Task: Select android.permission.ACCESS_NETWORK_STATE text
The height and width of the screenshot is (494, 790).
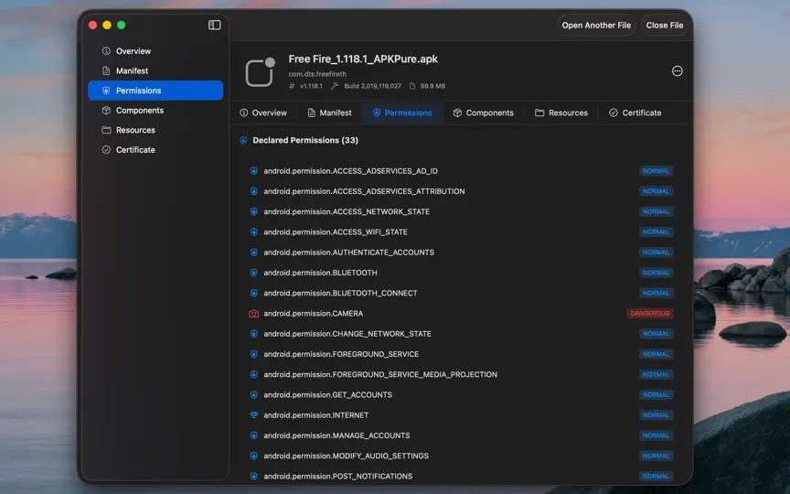Action: tap(347, 211)
